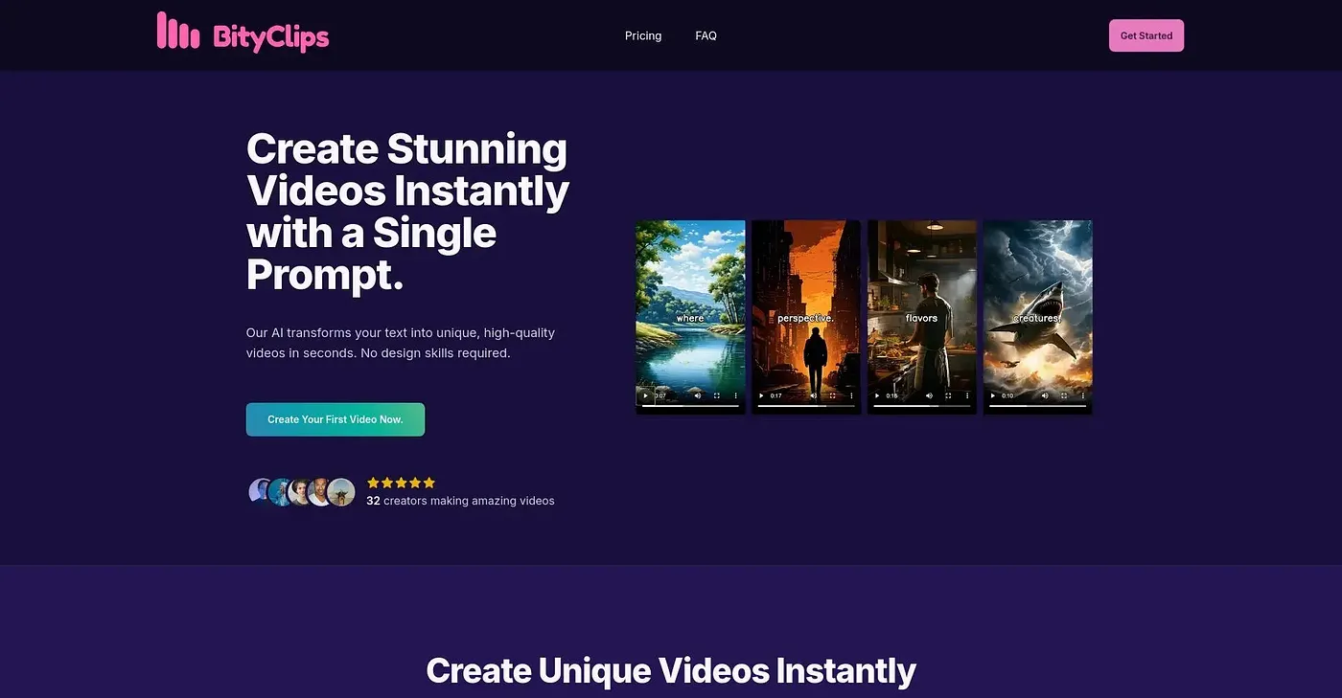Play the 'perspective.' silhouette video
Viewport: 1342px width, 698px height.
[761, 395]
